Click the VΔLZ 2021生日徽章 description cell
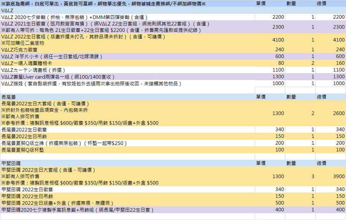 coord(127,27)
